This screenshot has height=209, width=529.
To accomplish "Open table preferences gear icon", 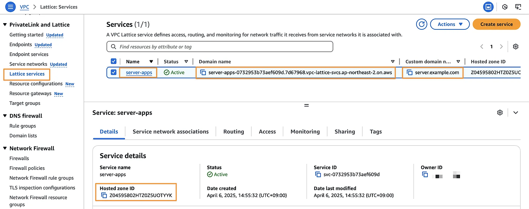I will (x=515, y=47).
